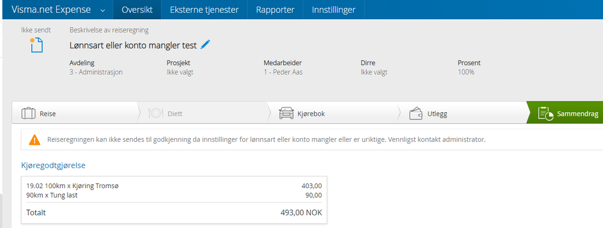The width and height of the screenshot is (603, 228).
Task: Click the amount 403,00
Action: [312, 186]
